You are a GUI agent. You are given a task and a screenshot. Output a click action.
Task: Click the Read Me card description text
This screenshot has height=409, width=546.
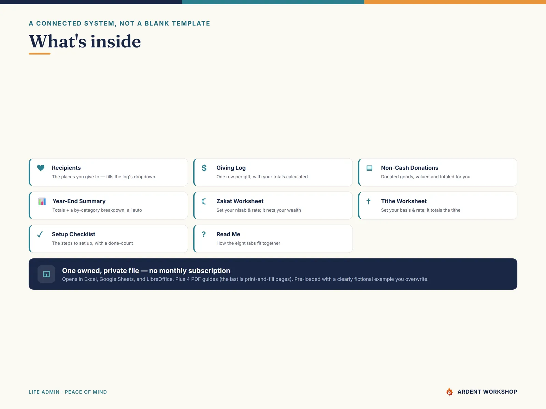point(248,243)
